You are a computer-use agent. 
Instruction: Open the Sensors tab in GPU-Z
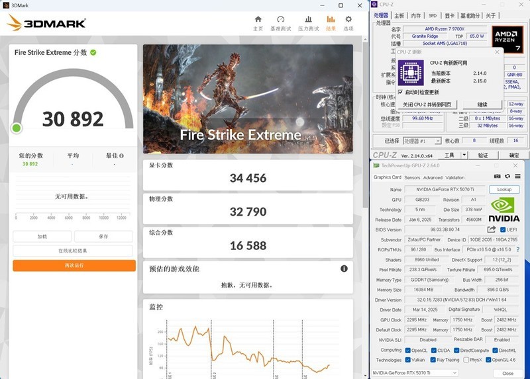(412, 177)
